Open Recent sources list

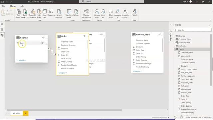click(x=59, y=14)
